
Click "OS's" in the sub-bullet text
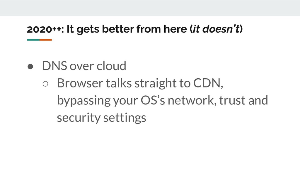coord(153,100)
